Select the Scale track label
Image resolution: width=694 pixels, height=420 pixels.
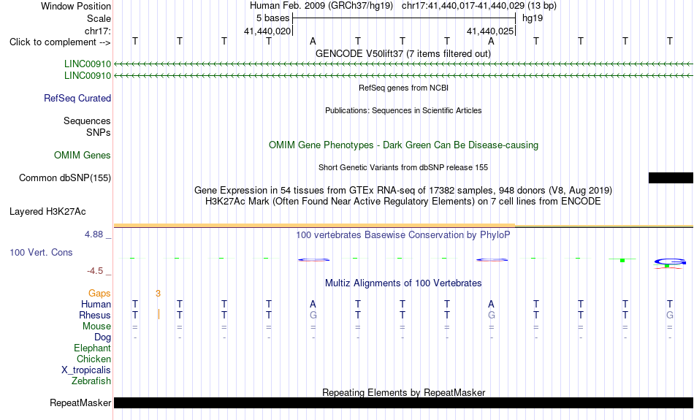[x=99, y=18]
